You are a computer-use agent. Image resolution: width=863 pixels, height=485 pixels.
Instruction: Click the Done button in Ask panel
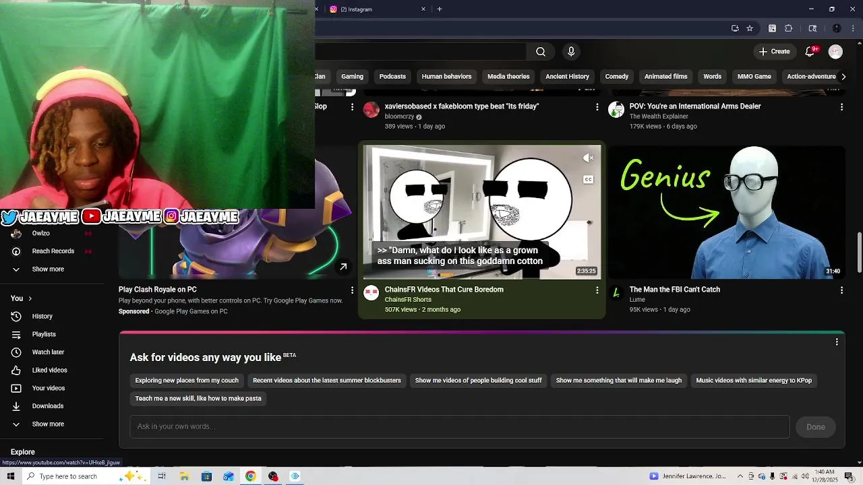[x=816, y=427]
